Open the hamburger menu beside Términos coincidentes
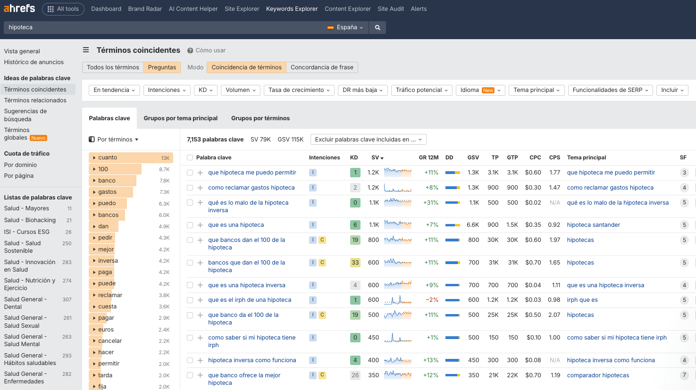696x390 pixels. click(x=86, y=50)
